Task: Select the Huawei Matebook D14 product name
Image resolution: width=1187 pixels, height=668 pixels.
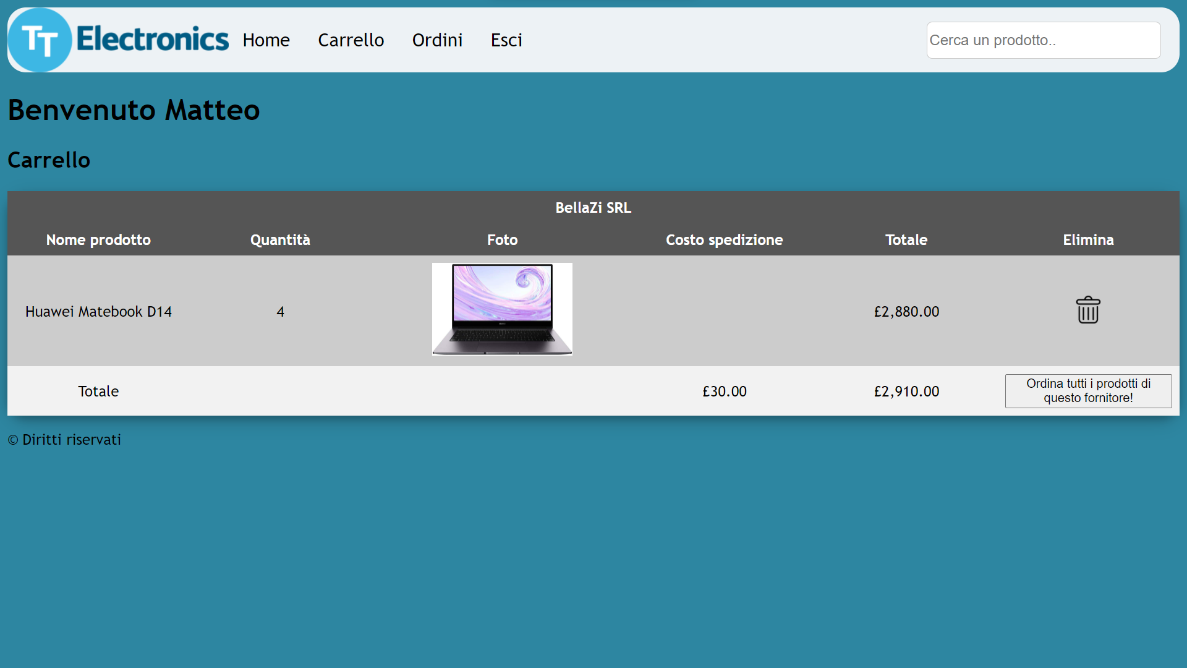Action: coord(98,312)
